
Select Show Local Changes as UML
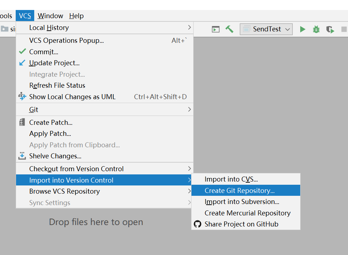[104, 97]
